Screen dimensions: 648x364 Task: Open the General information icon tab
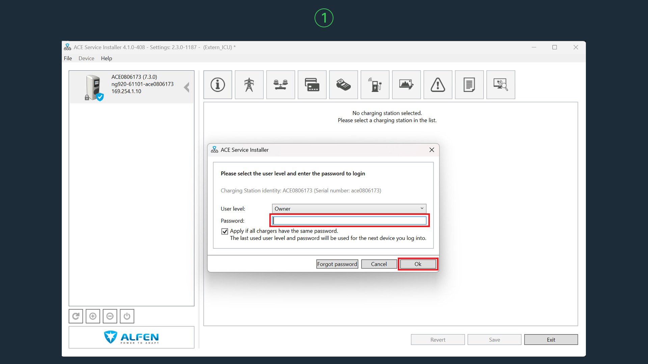point(218,85)
